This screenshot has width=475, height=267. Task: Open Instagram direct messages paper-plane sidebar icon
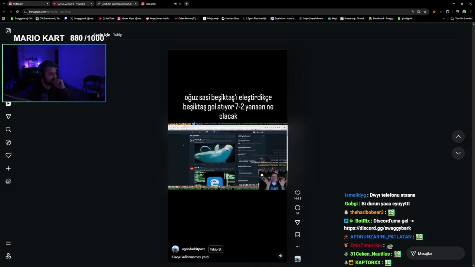8,116
